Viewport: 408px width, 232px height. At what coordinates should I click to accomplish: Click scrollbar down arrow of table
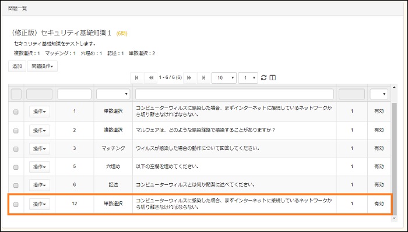coord(394,219)
